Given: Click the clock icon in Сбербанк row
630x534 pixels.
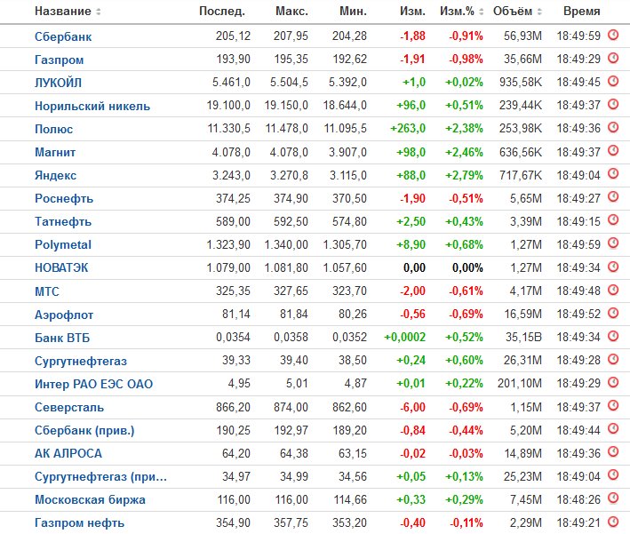Looking at the screenshot, I should [613, 35].
